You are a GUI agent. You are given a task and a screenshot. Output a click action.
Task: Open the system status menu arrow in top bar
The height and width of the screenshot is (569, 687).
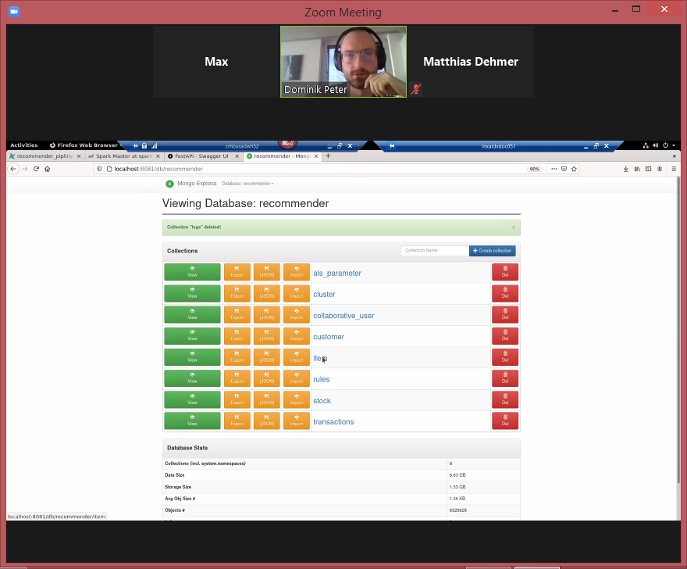[x=673, y=145]
